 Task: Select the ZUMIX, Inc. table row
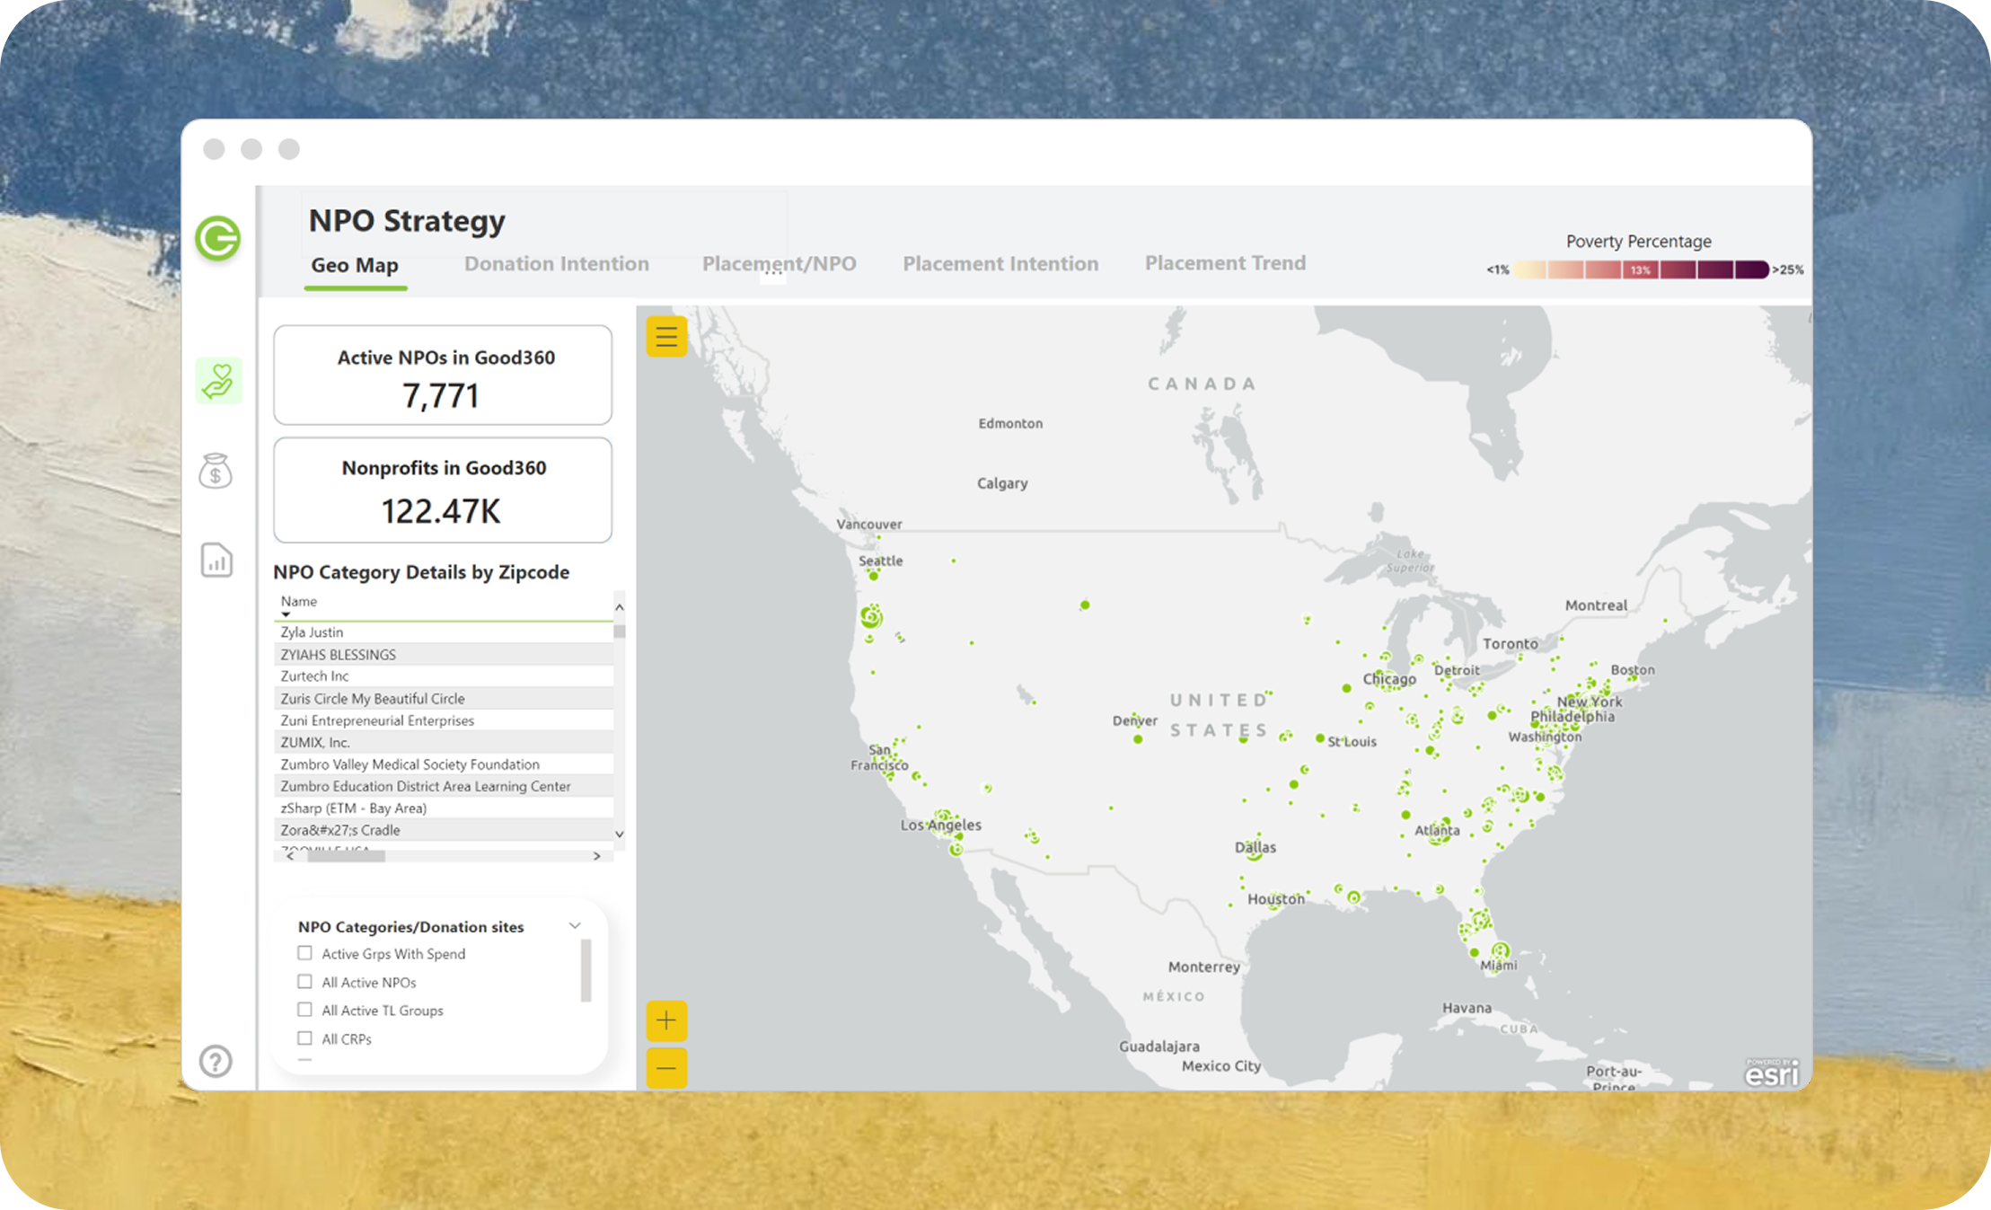(315, 742)
